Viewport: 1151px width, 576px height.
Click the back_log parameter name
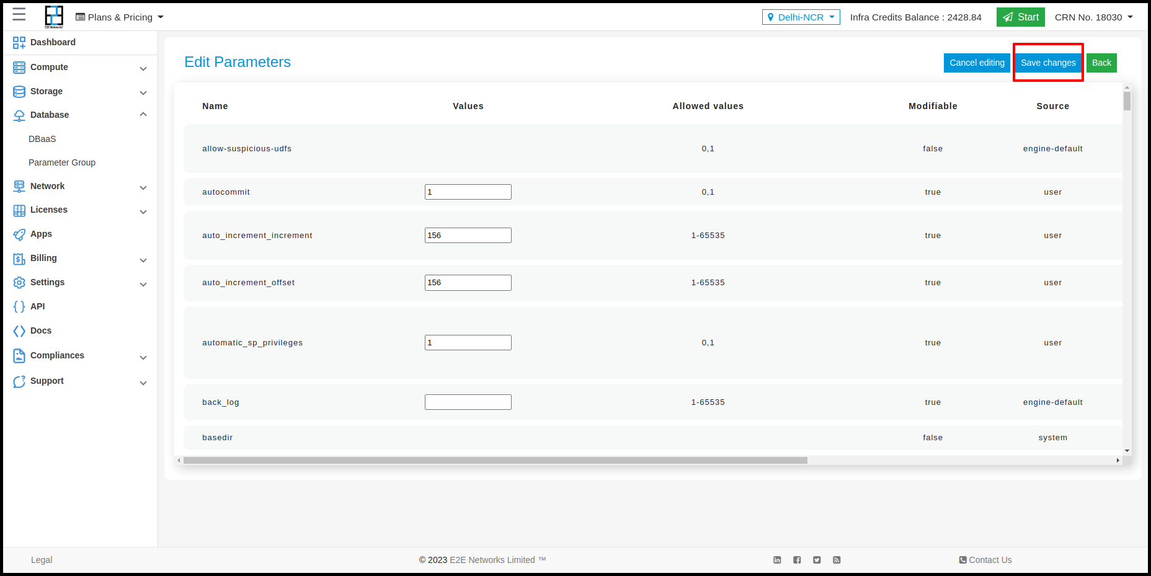pos(221,402)
